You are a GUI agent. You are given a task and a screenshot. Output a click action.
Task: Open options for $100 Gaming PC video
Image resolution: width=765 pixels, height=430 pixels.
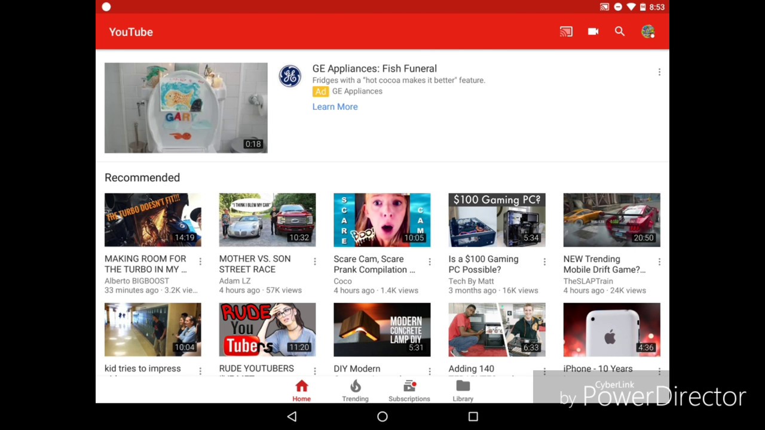[x=544, y=262]
